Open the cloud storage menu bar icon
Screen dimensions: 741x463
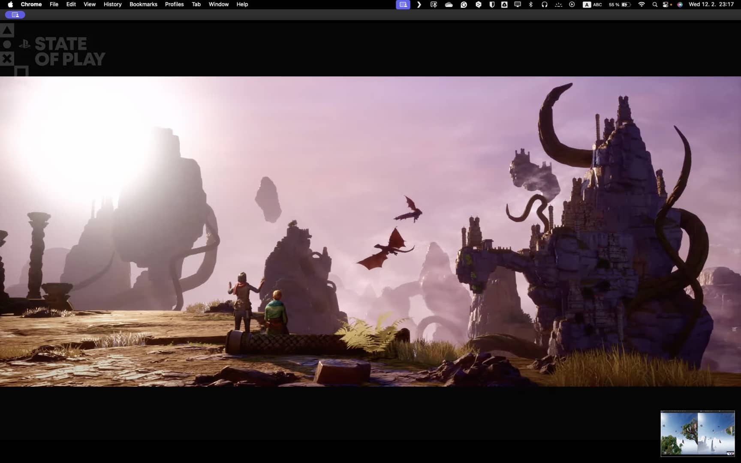449,4
